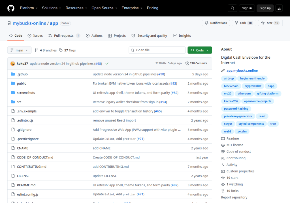This screenshot has width=290, height=203.
Task: Click the Notifications bell button
Action: click(x=216, y=23)
